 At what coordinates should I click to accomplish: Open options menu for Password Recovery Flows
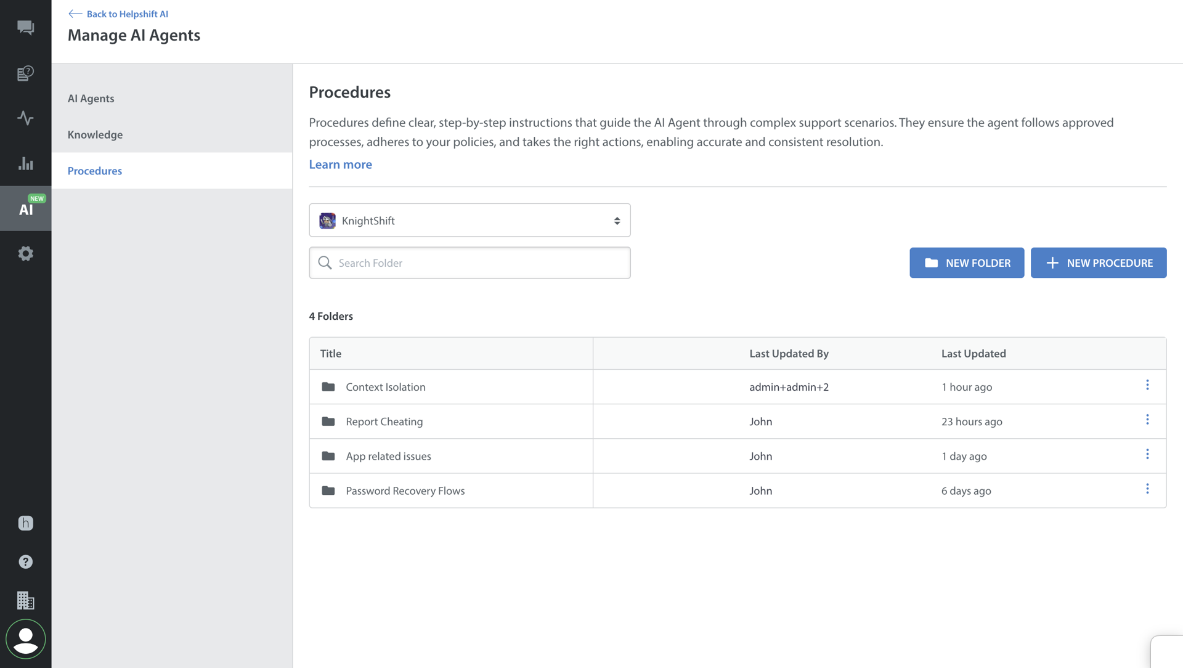1147,489
